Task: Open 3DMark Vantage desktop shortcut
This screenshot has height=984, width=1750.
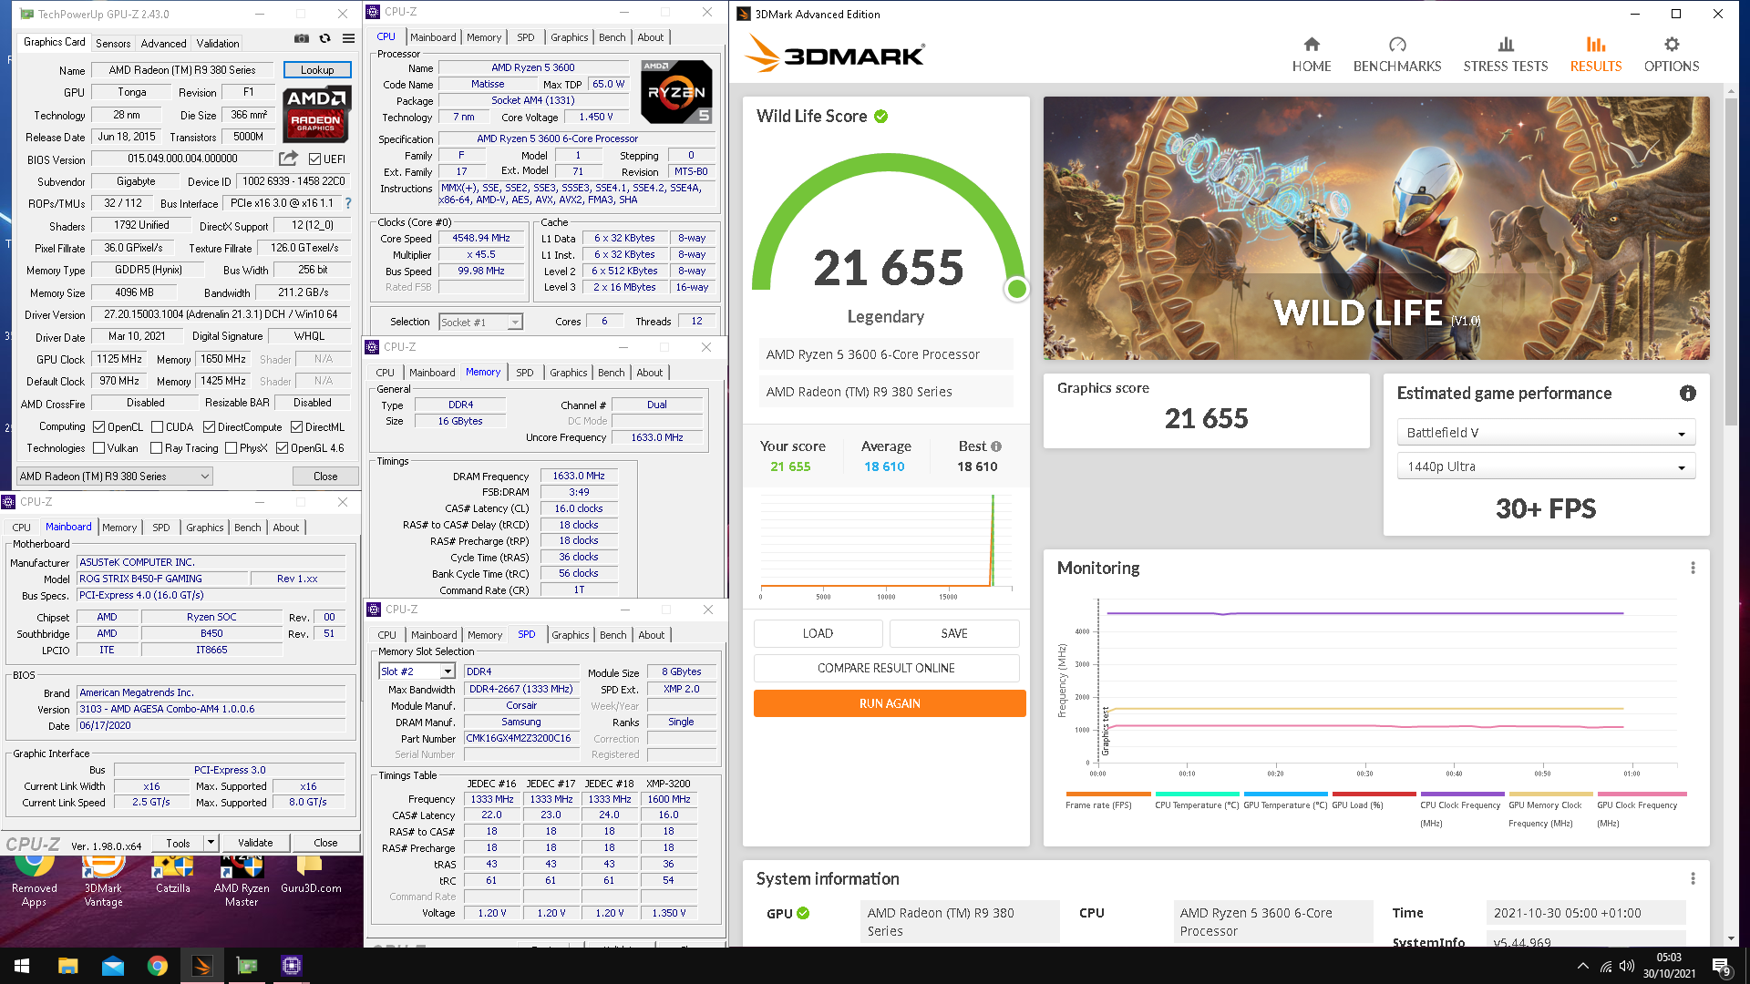Action: 103,879
